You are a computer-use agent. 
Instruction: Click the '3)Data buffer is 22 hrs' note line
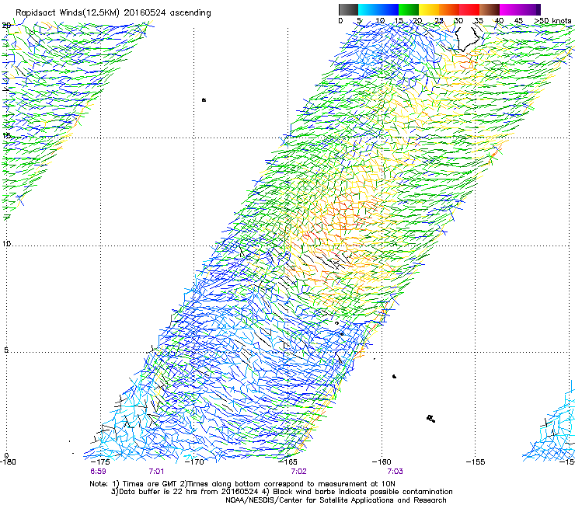point(281,492)
